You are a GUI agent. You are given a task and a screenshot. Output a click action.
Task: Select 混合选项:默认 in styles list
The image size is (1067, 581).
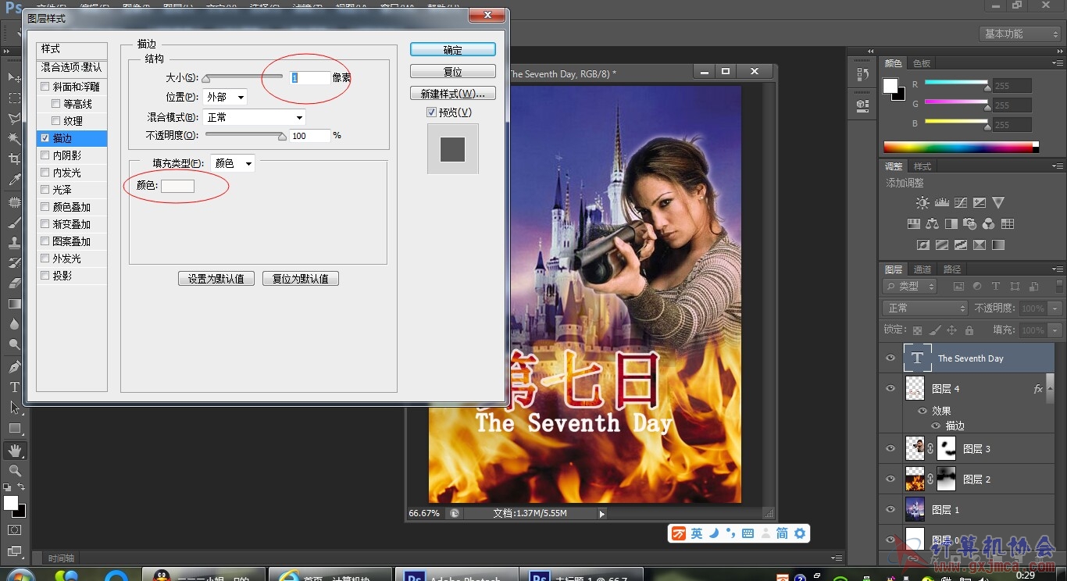[x=72, y=68]
